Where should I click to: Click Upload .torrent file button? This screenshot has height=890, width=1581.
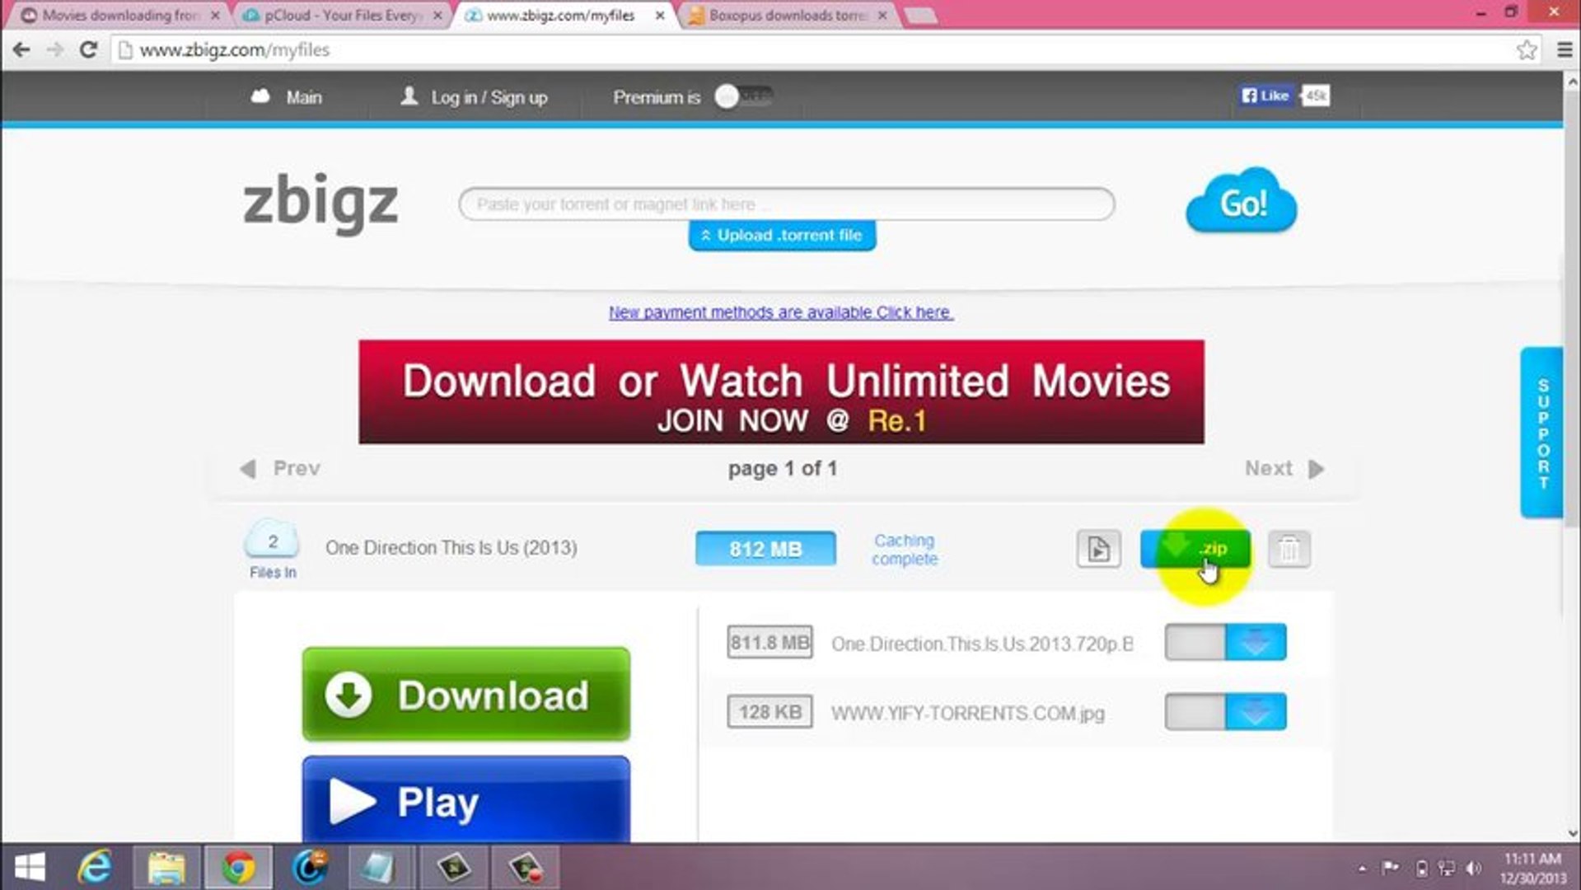(x=782, y=236)
